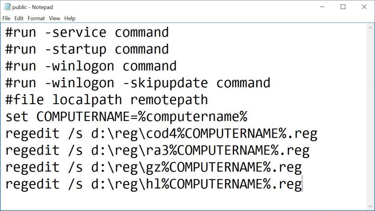Open the Help menu
Screen dimensions: 375x211
tap(70, 18)
